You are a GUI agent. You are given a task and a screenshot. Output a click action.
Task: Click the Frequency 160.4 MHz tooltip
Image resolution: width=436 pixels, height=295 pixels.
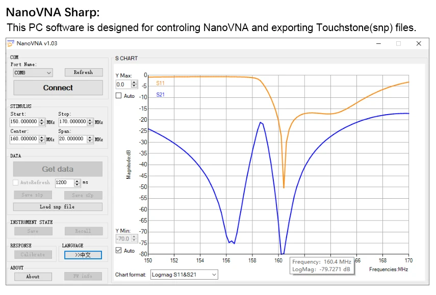point(322,266)
